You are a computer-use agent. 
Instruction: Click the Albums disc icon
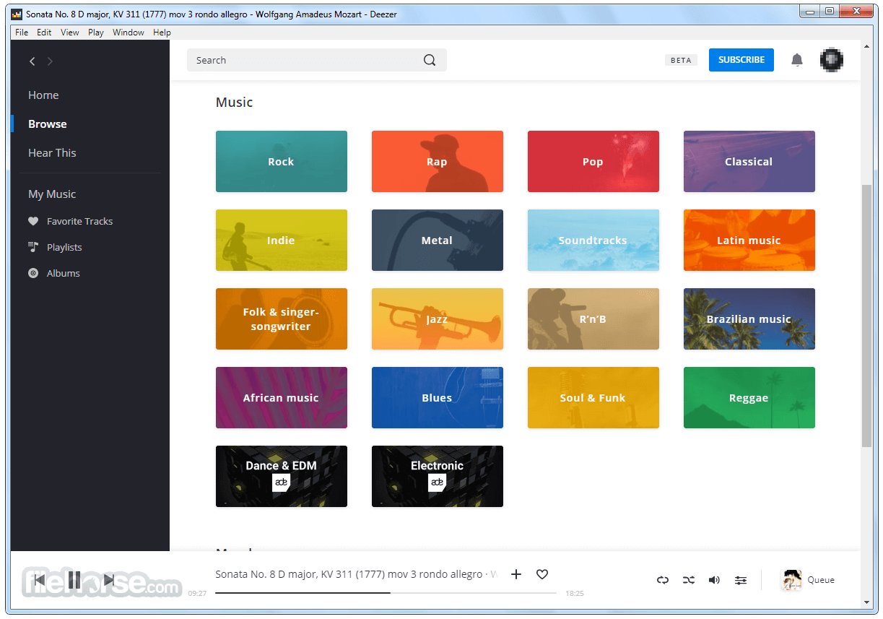(33, 273)
